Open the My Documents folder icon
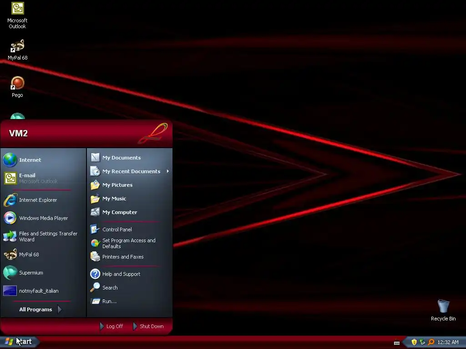The width and height of the screenshot is (466, 349). (95, 157)
